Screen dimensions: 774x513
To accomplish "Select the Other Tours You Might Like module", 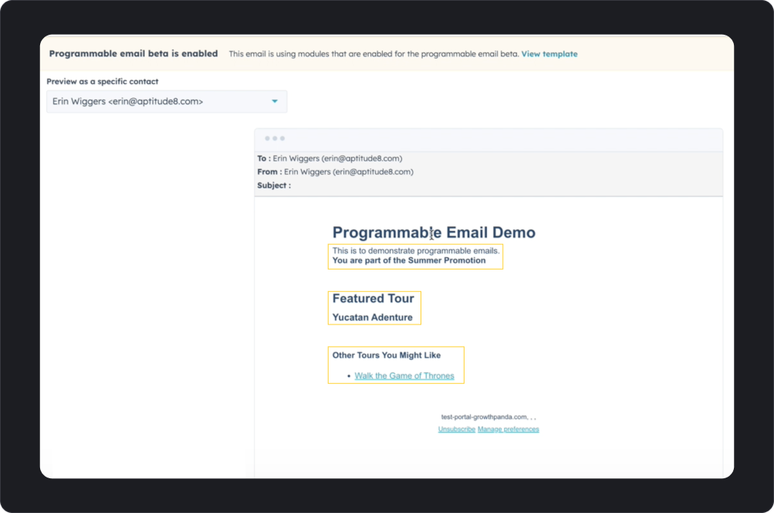I will 396,364.
